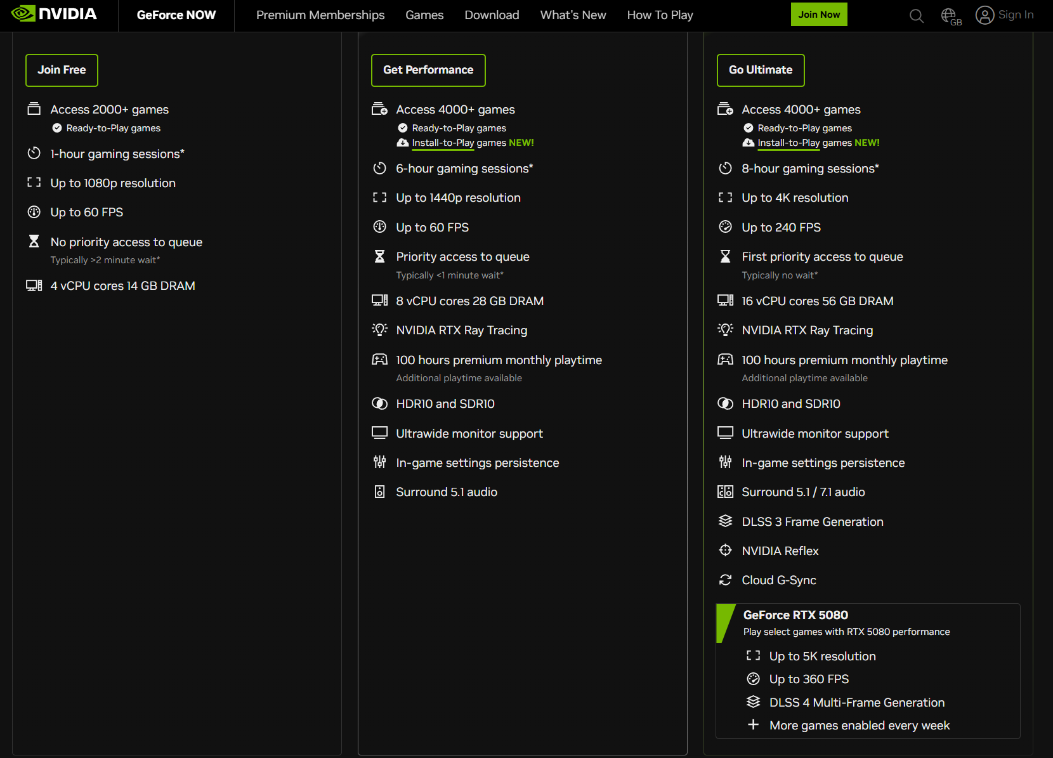The image size is (1053, 758).
Task: Click 'Up to 4K resolution' text
Action: point(795,198)
